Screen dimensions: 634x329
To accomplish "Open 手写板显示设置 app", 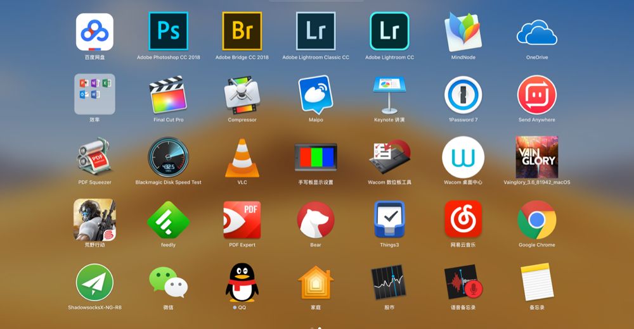I will [316, 158].
